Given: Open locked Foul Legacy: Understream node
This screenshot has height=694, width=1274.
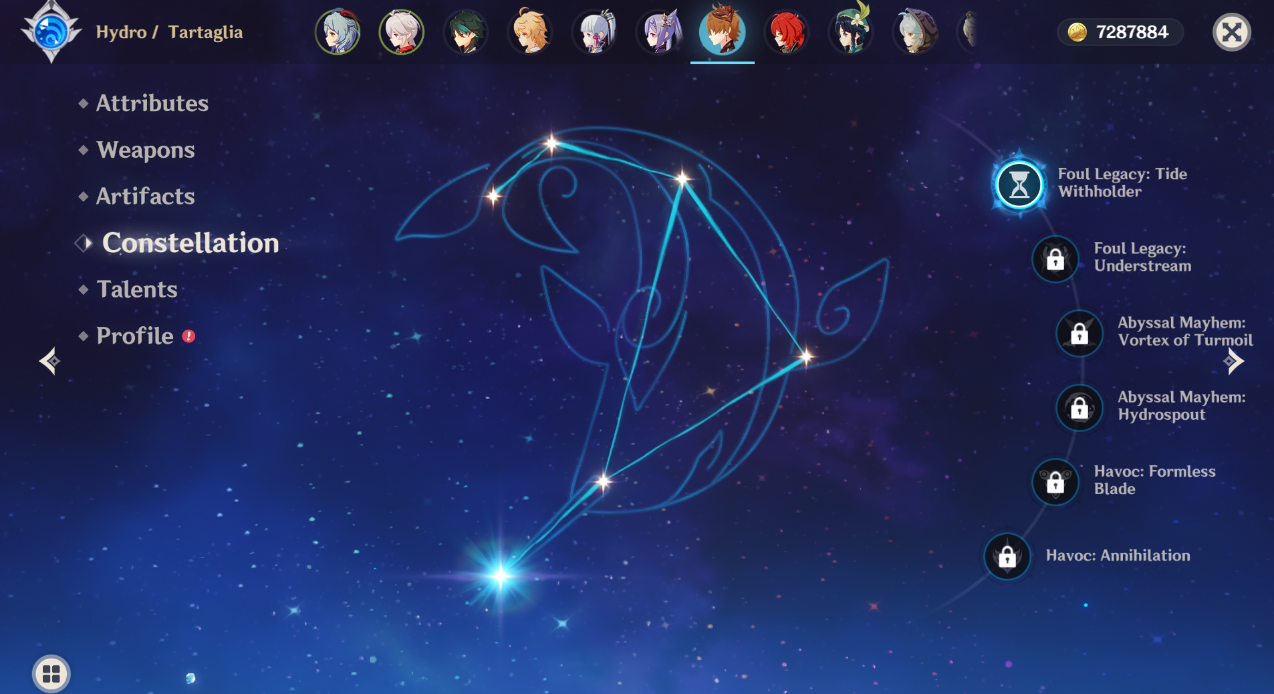Looking at the screenshot, I should [1055, 259].
